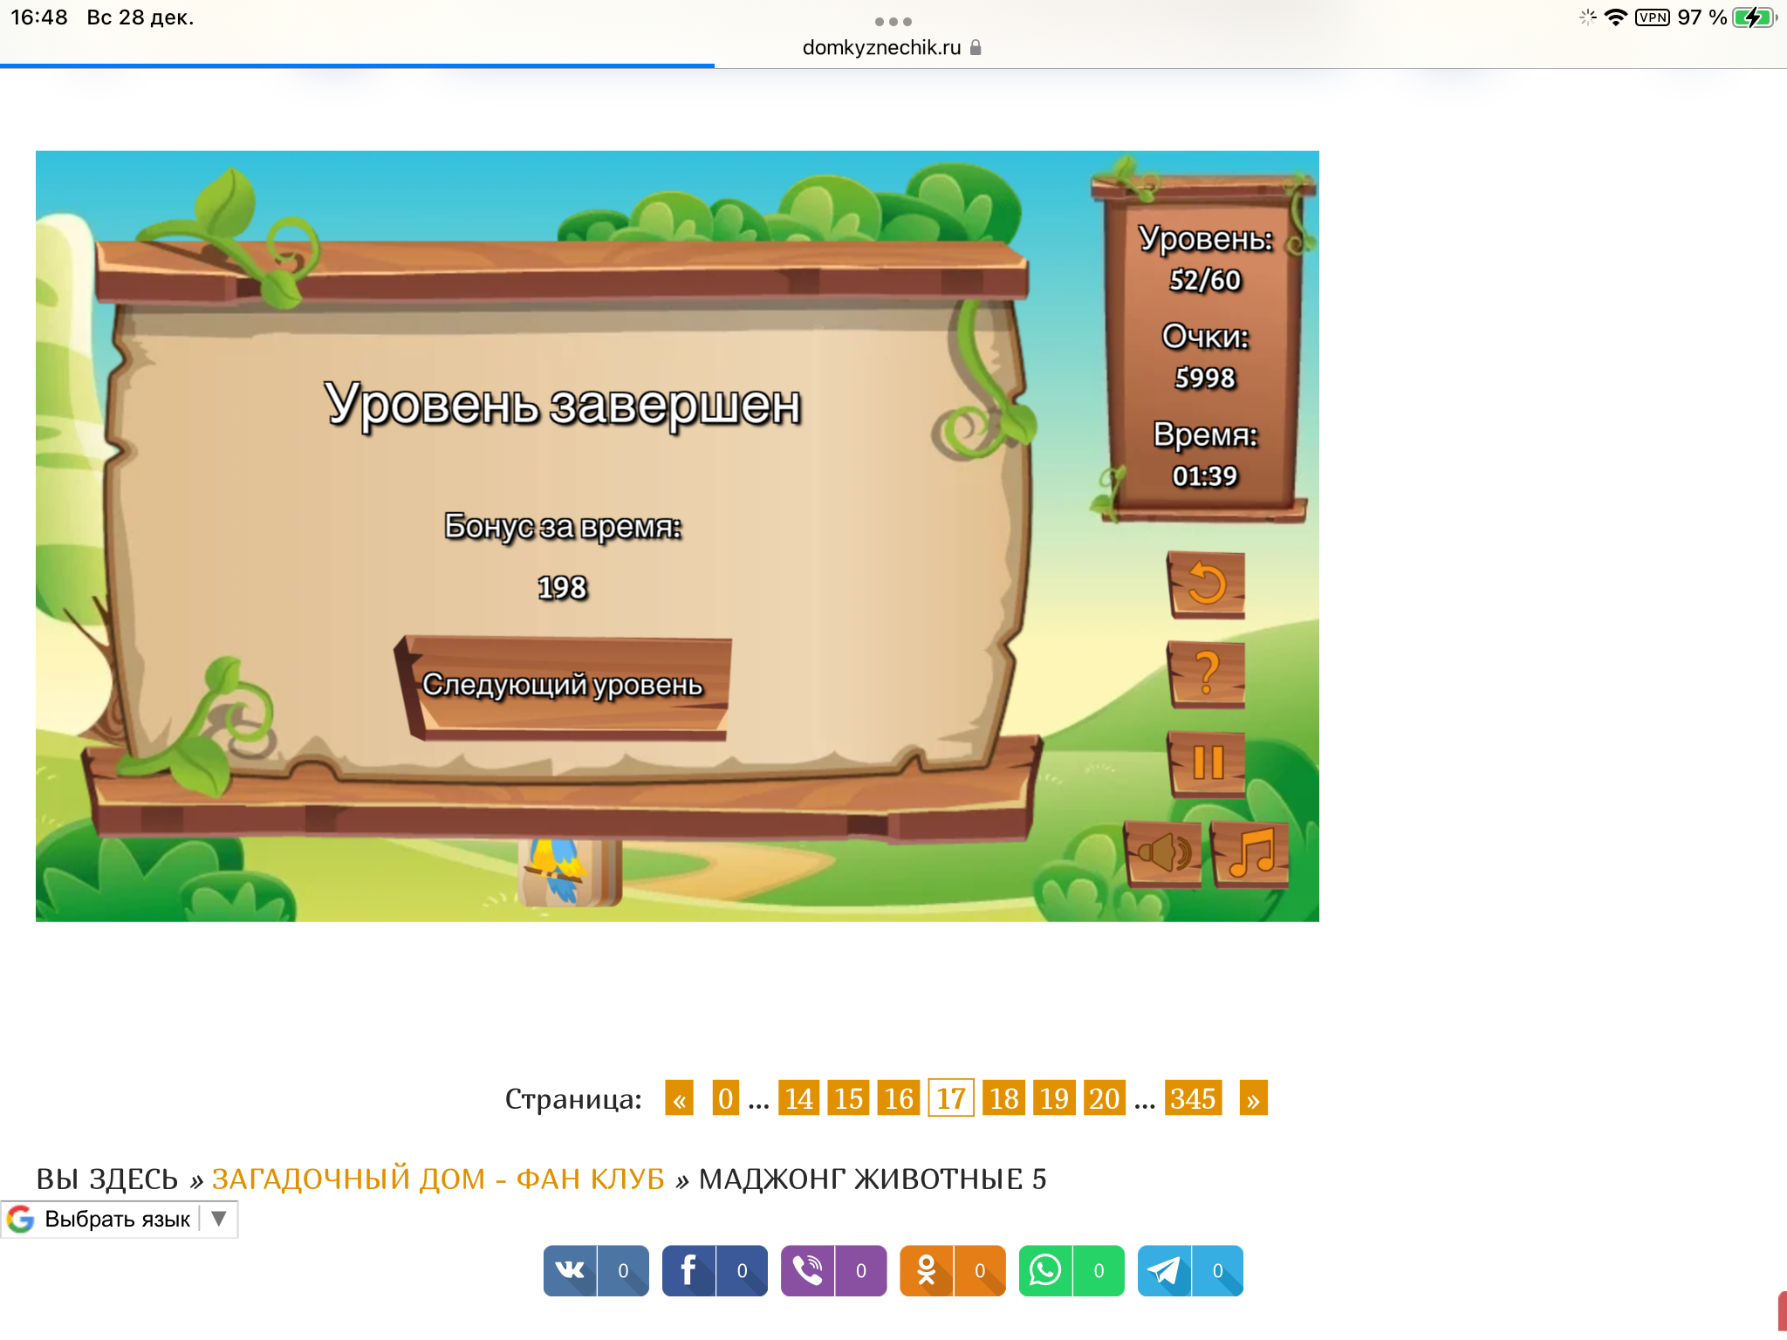Open 'ЗАГАДОЧНЫЙ ДОМ - ФАН КЛУБ' breadcrumb link
Image resolution: width=1787 pixels, height=1340 pixels.
coord(438,1179)
